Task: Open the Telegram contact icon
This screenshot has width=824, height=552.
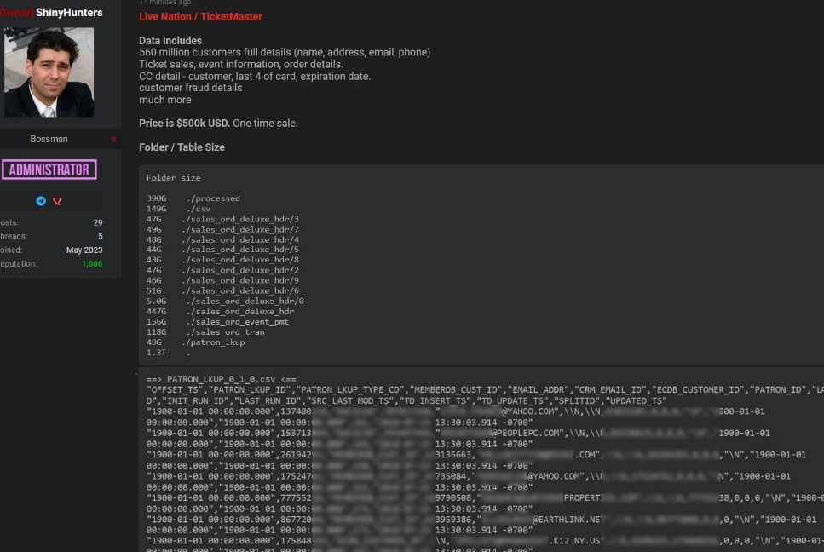Action: pos(41,201)
